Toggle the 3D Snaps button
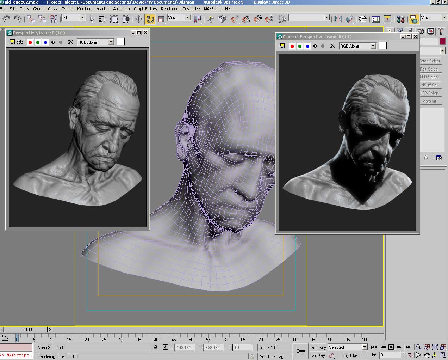Viewport: 448px width, 360px height. click(x=235, y=19)
